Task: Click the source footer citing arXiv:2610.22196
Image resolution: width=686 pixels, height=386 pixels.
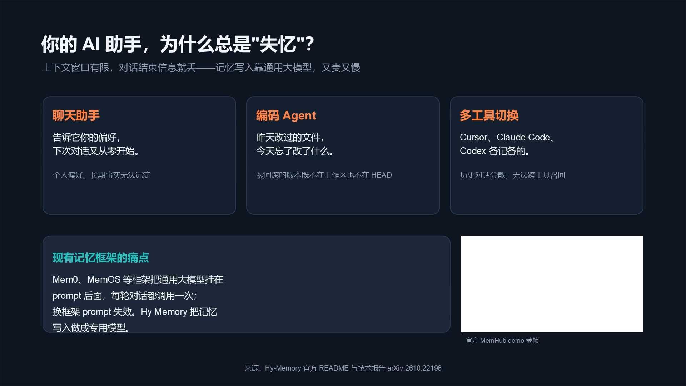Action: click(343, 368)
